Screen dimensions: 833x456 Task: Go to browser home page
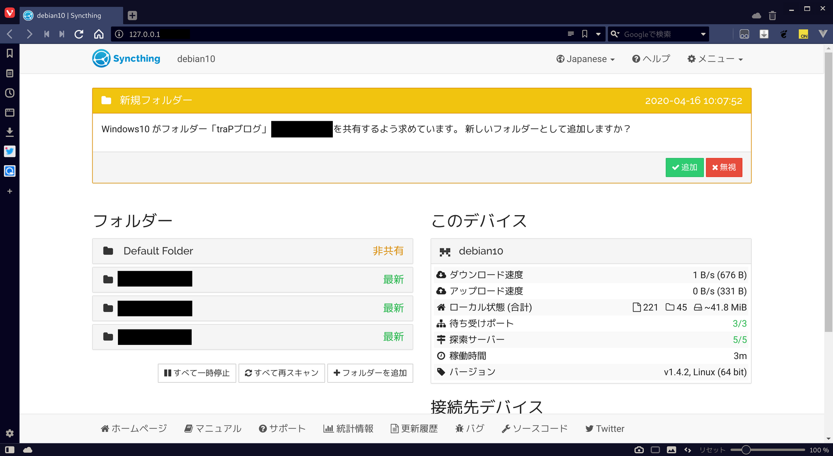pos(99,34)
